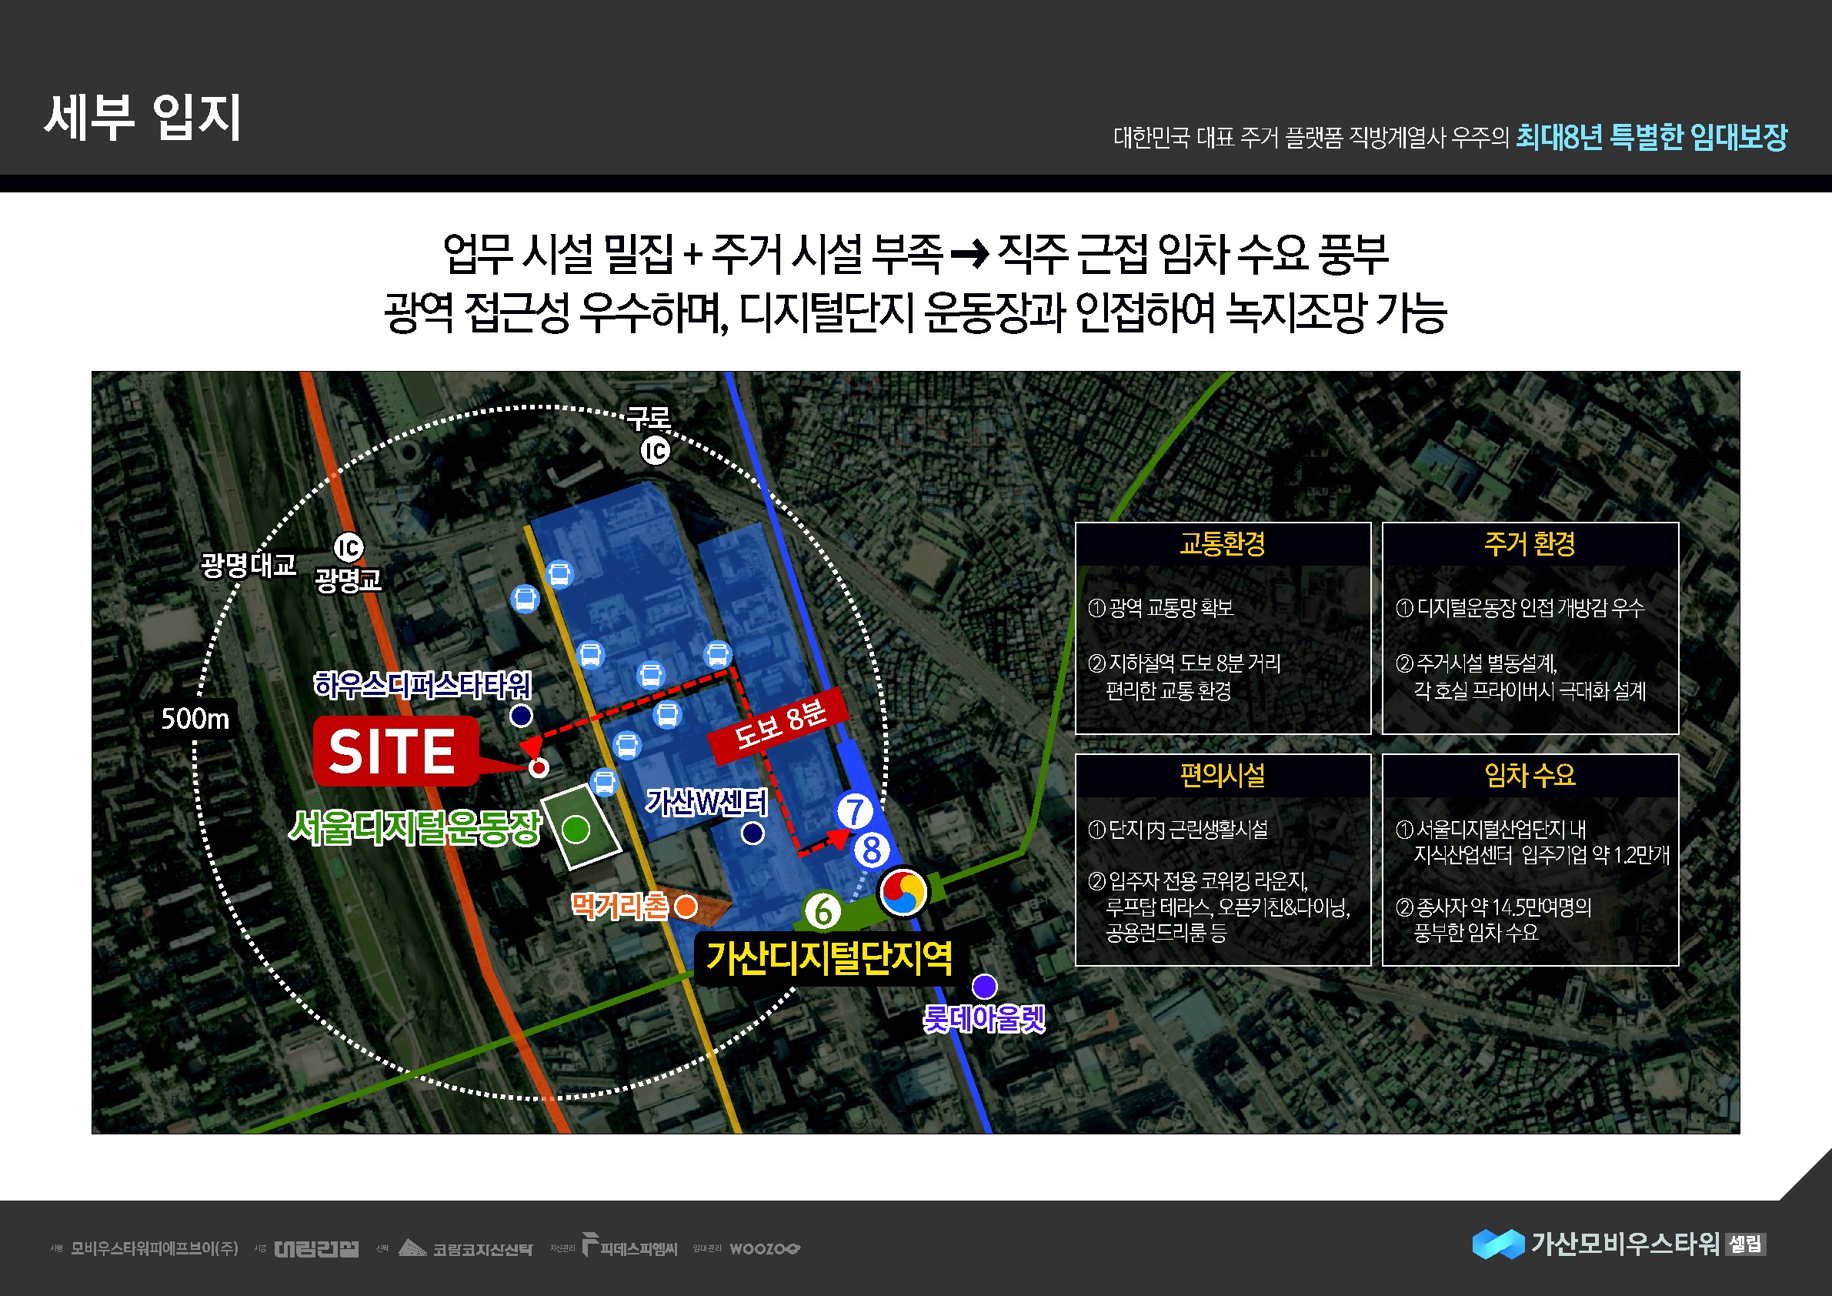
Task: Click '① 디지털운동장 인접 개방감 우수' text
Action: [x=1520, y=608]
